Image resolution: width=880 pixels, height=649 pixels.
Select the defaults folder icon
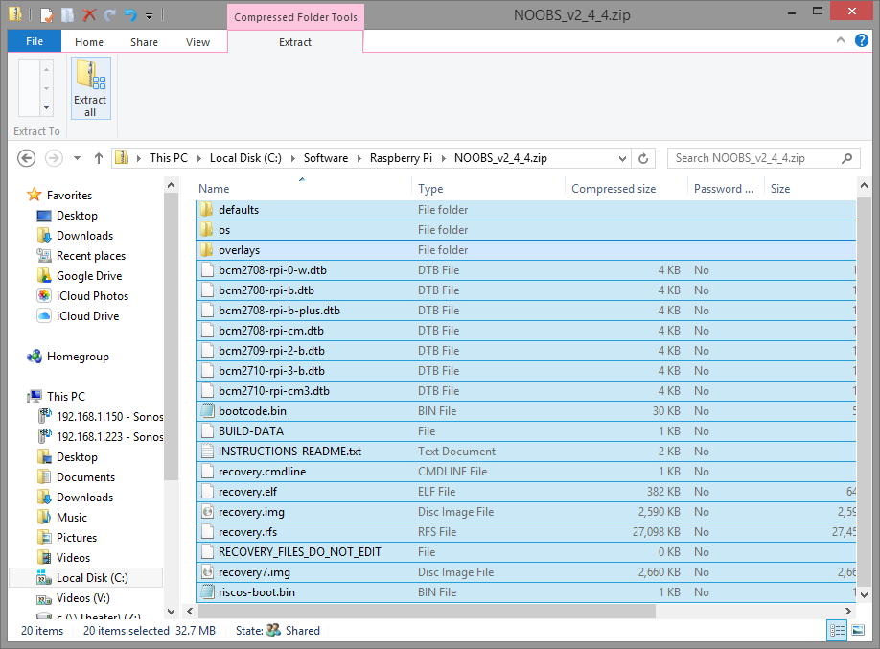pos(207,210)
